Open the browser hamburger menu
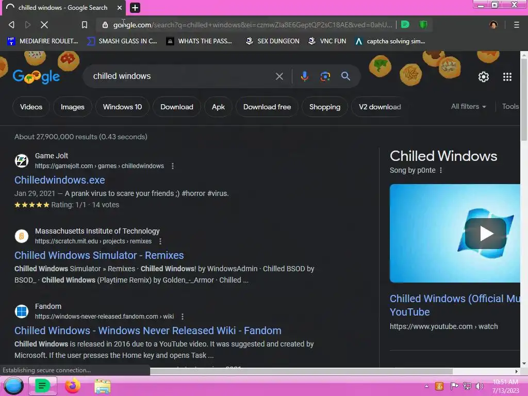Image resolution: width=528 pixels, height=396 pixels. pos(516,25)
